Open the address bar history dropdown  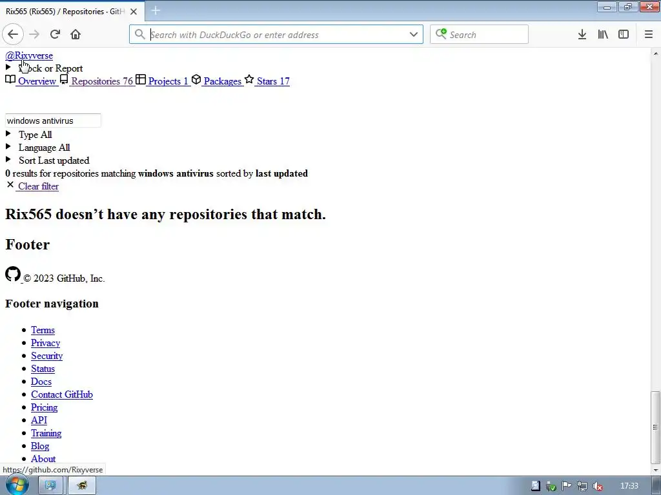pos(414,35)
